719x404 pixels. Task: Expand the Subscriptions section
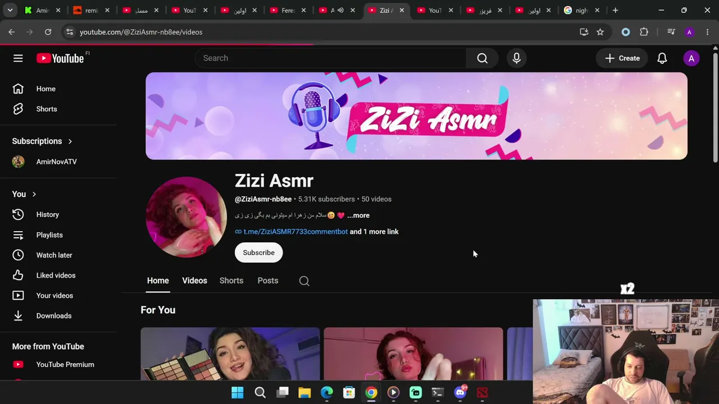click(42, 141)
